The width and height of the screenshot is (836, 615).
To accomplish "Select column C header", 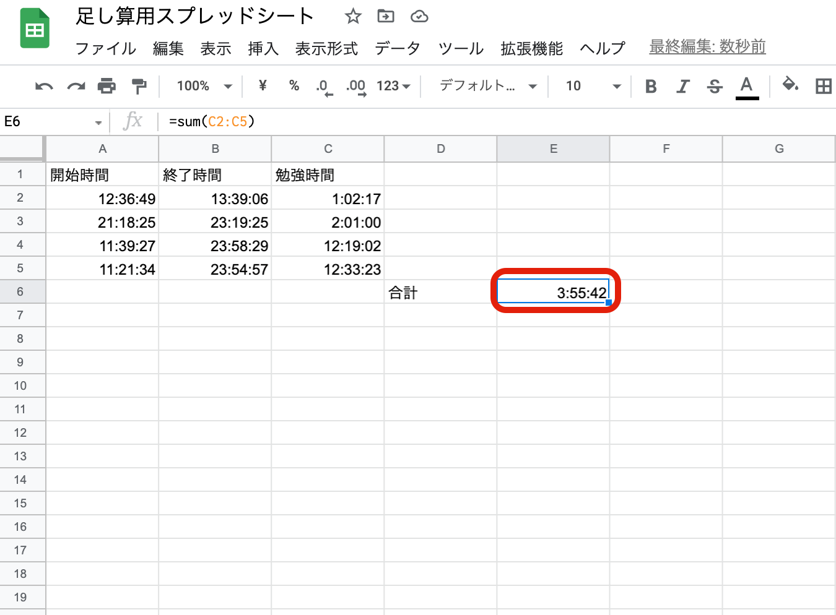I will point(328,148).
